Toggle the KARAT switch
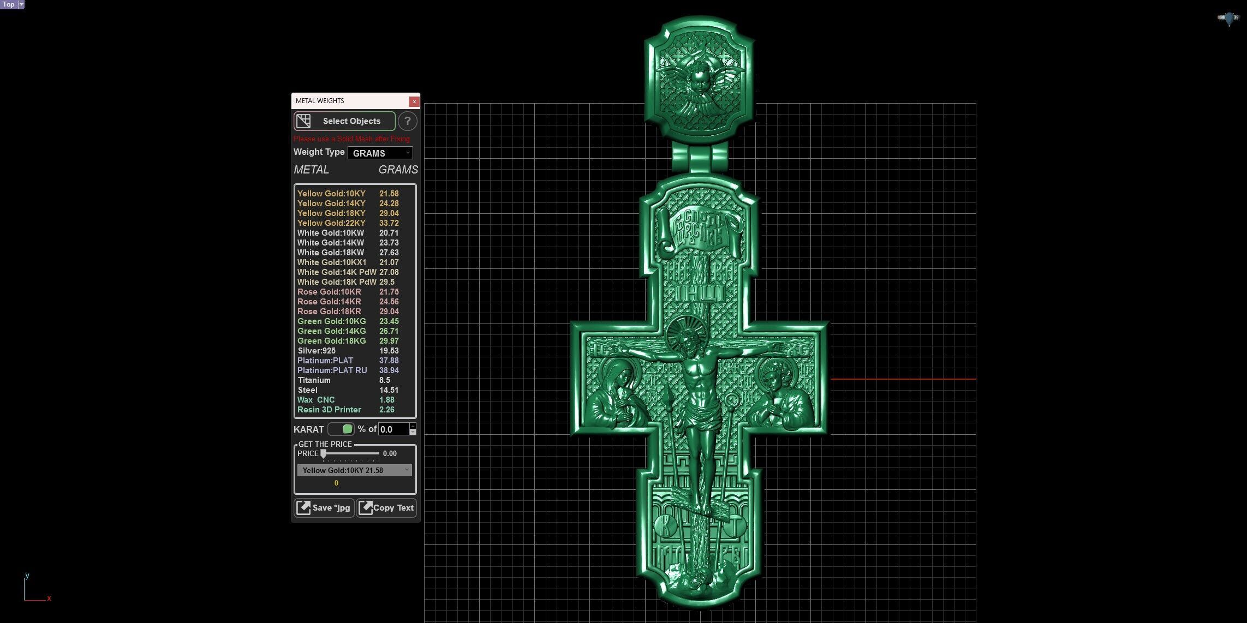Image resolution: width=1247 pixels, height=623 pixels. 341,429
